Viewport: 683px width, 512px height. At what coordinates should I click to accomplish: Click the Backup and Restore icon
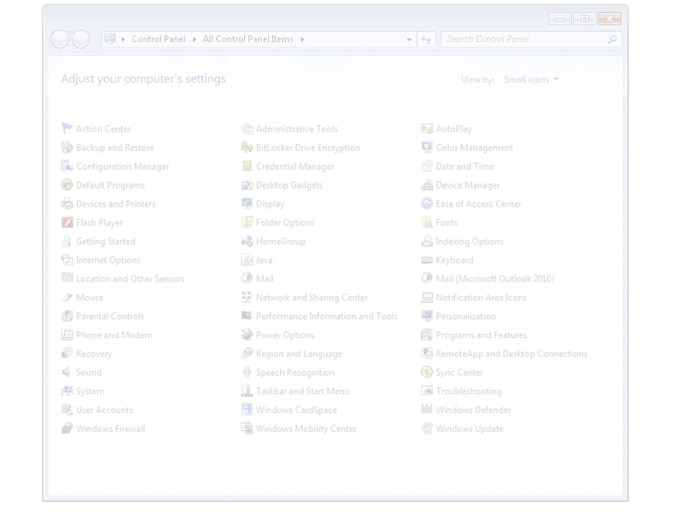[67, 147]
